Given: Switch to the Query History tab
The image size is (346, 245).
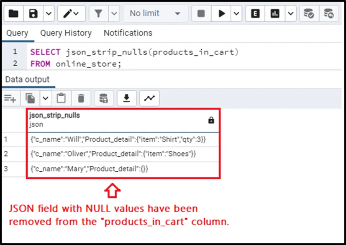Looking at the screenshot, I should click(x=66, y=33).
